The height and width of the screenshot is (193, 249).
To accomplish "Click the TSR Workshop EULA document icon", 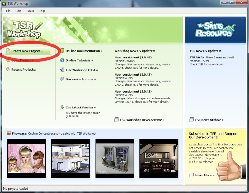I will click(x=62, y=70).
